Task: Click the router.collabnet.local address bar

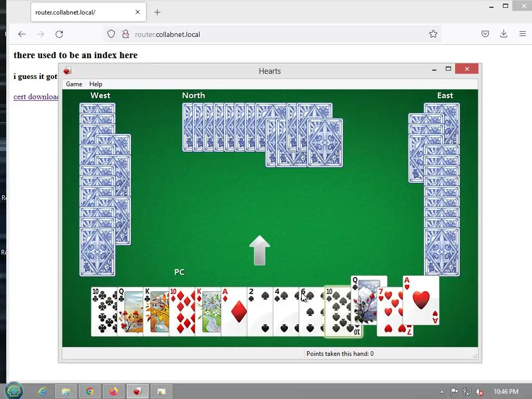Action: [271, 34]
